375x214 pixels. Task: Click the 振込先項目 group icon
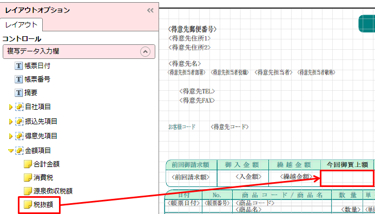coord(19,122)
